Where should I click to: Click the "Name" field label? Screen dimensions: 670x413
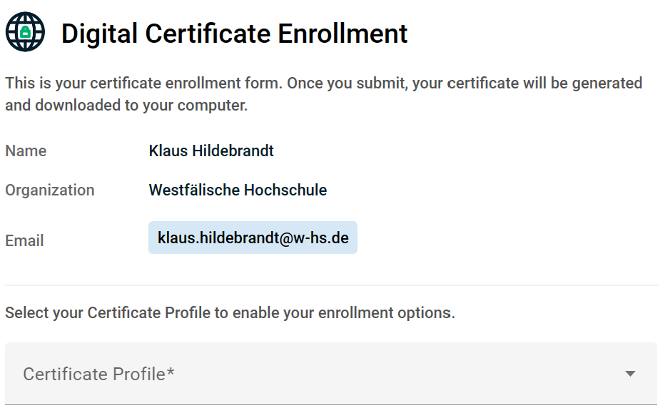[26, 151]
